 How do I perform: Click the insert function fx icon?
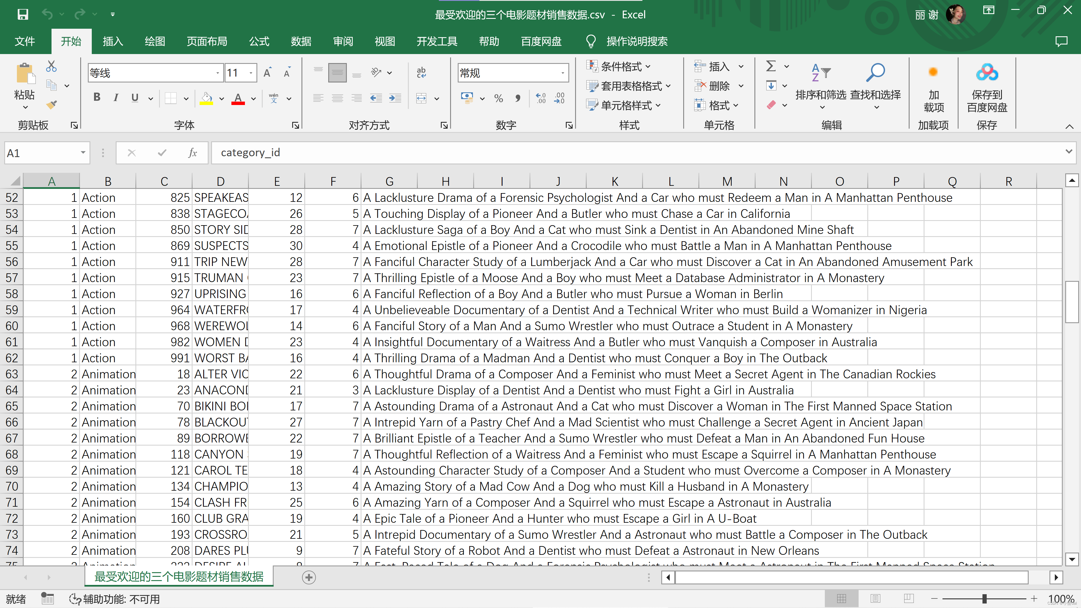pyautogui.click(x=193, y=153)
